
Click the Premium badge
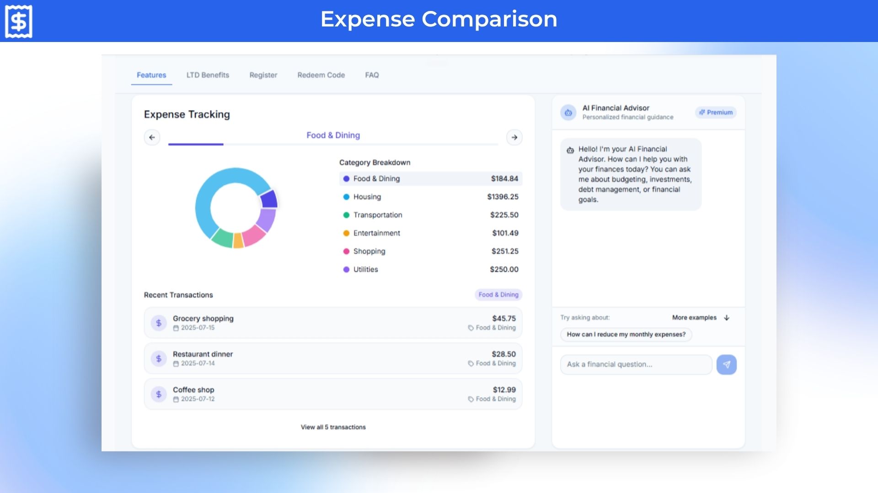(x=716, y=112)
